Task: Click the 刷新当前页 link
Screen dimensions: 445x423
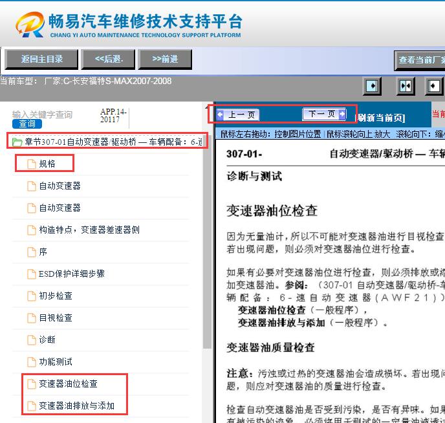Action: pyautogui.click(x=380, y=118)
